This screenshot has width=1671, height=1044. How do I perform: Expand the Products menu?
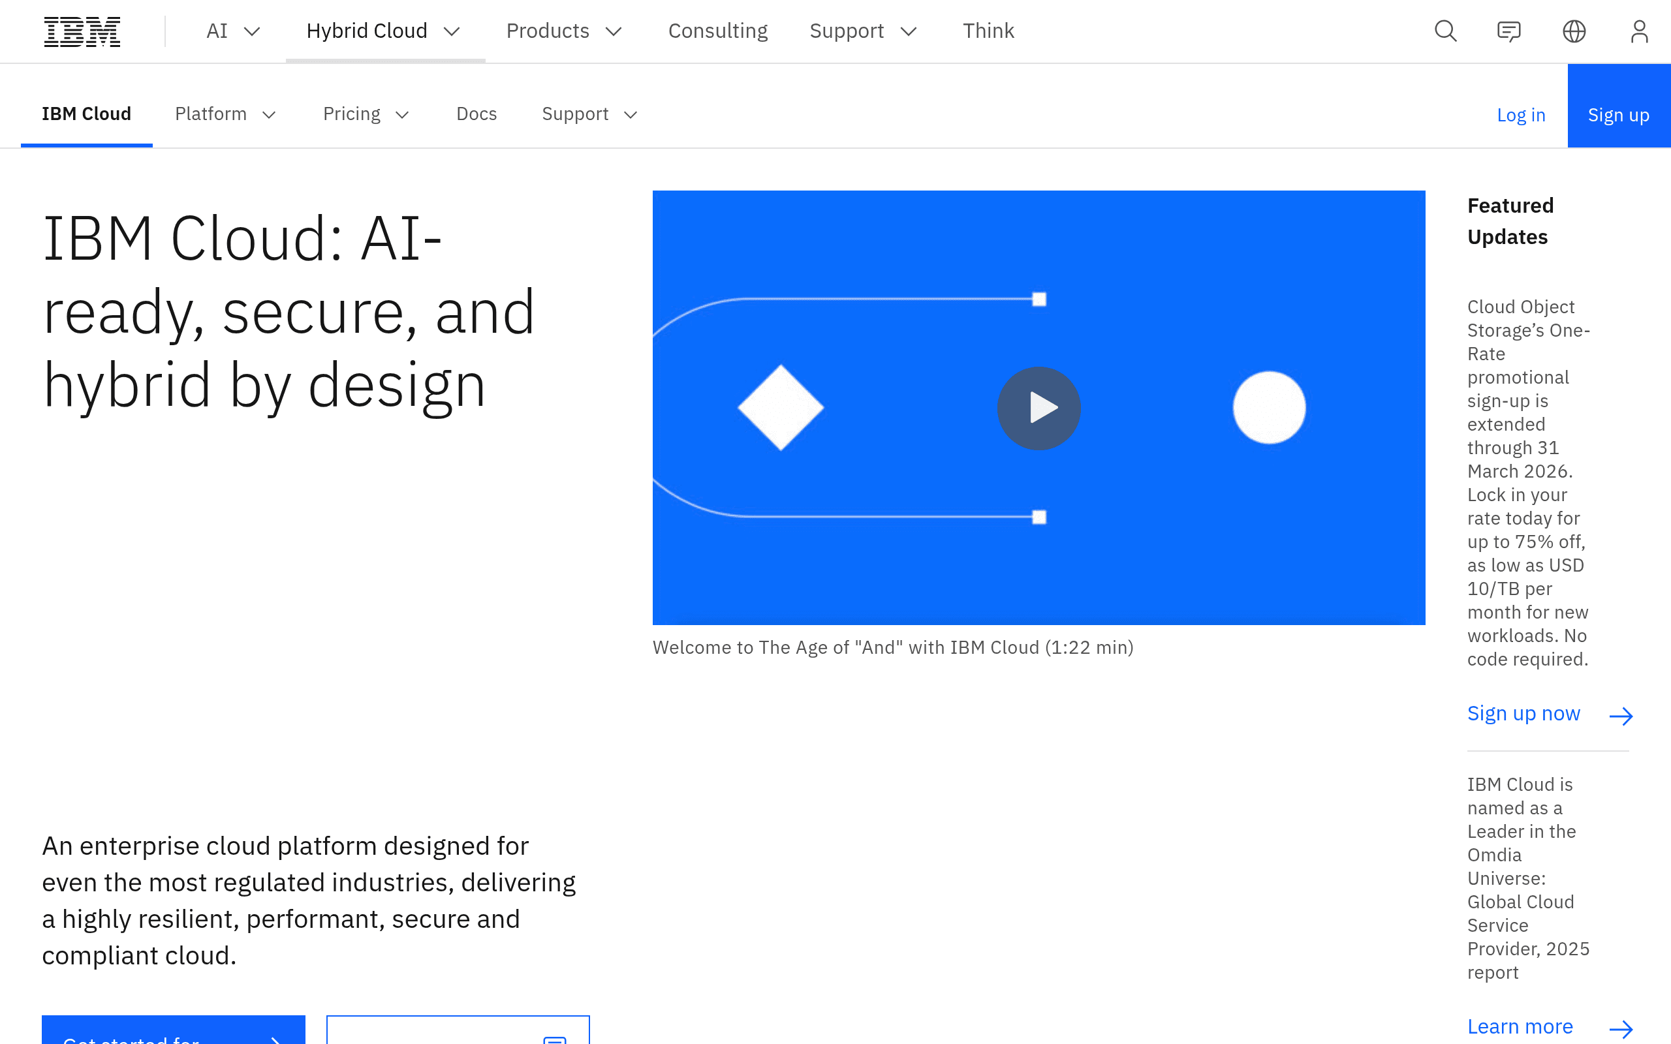[565, 31]
